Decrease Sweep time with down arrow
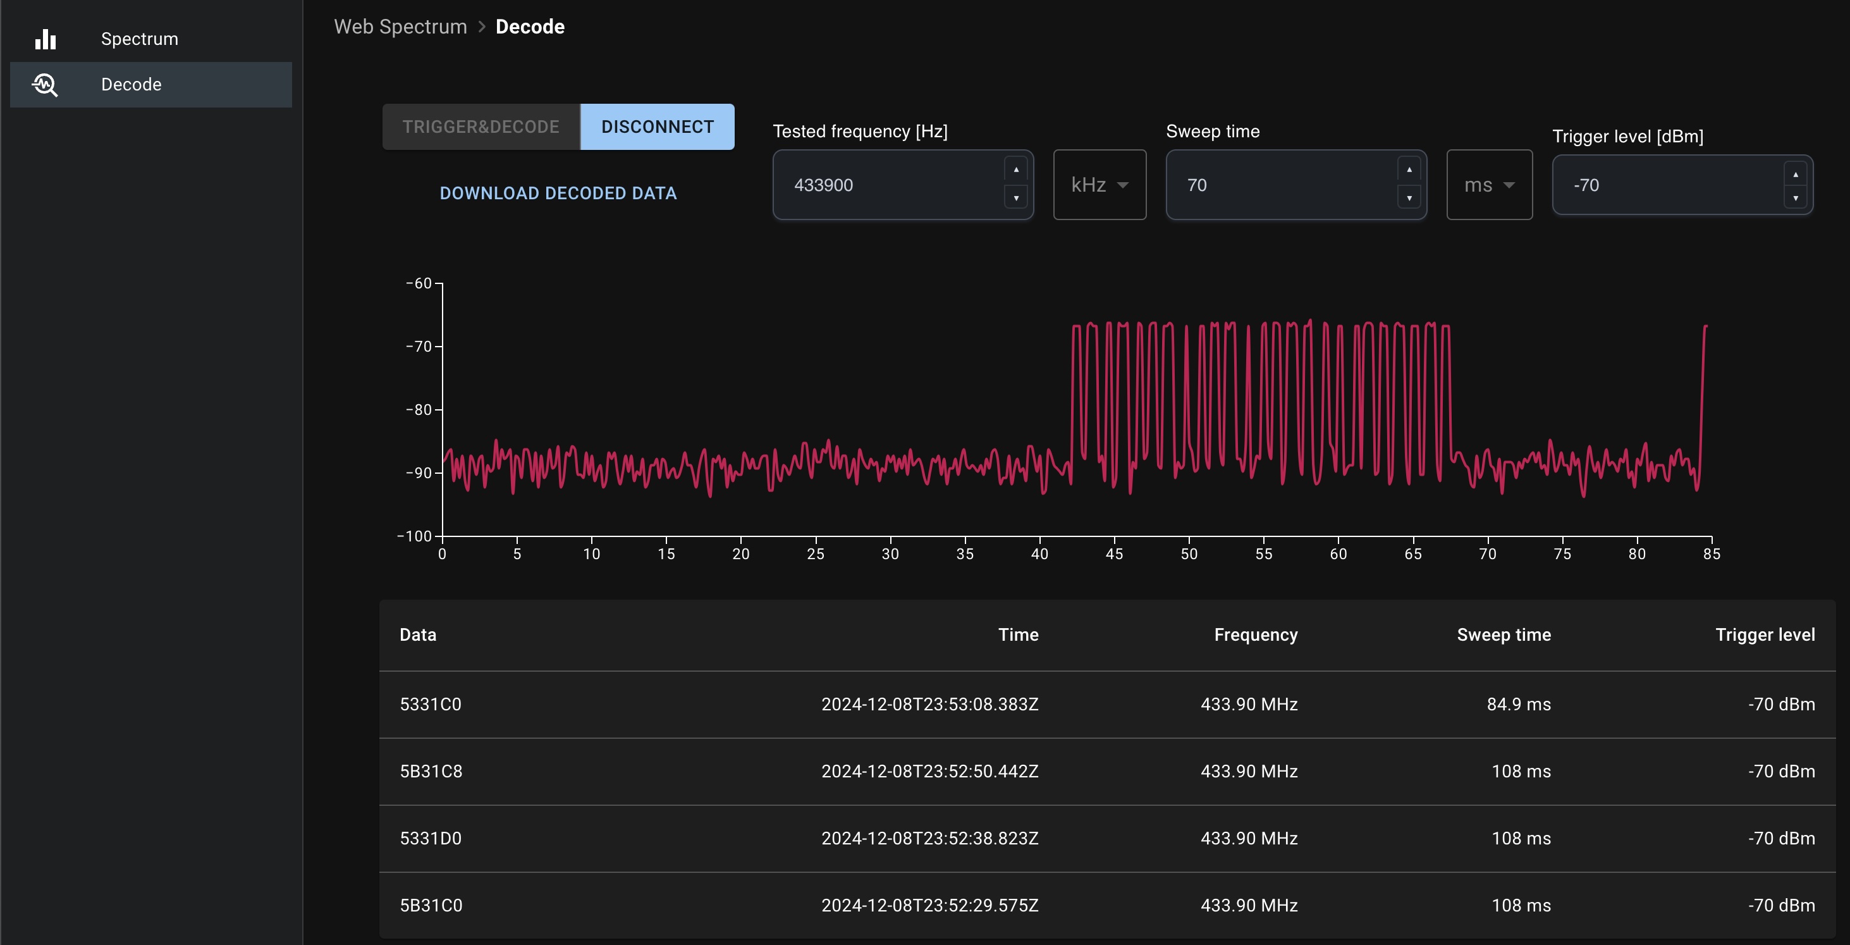This screenshot has height=945, width=1850. [x=1409, y=197]
